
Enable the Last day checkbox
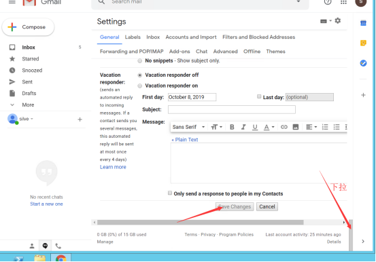click(x=259, y=96)
